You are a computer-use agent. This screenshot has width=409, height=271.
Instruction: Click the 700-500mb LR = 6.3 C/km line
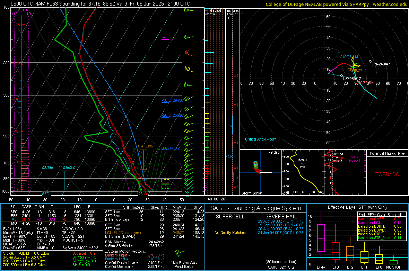(24, 265)
